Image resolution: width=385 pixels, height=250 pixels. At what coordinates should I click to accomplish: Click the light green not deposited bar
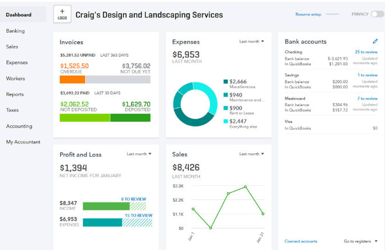[x=85, y=118]
